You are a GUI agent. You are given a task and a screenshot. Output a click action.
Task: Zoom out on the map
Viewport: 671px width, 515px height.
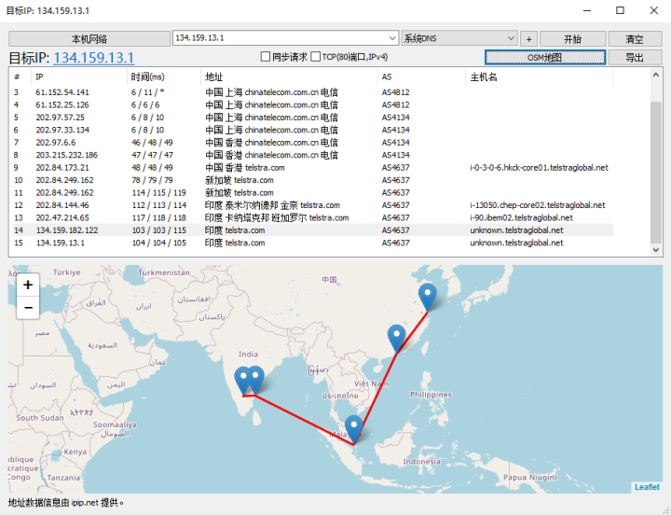click(28, 307)
